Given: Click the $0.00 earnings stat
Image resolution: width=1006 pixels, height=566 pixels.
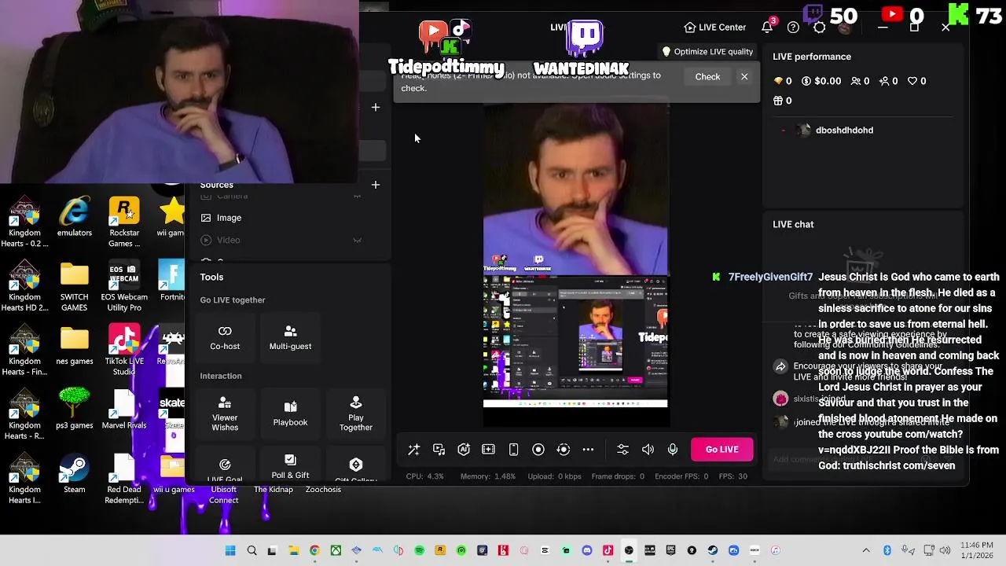Looking at the screenshot, I should [x=821, y=81].
